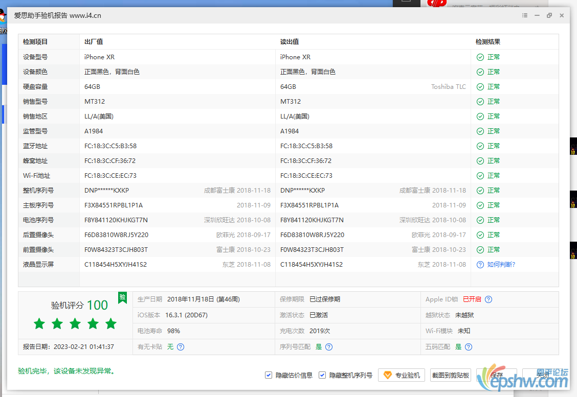Click the 保修期限 value 已过保修期
577x397 pixels.
point(325,299)
